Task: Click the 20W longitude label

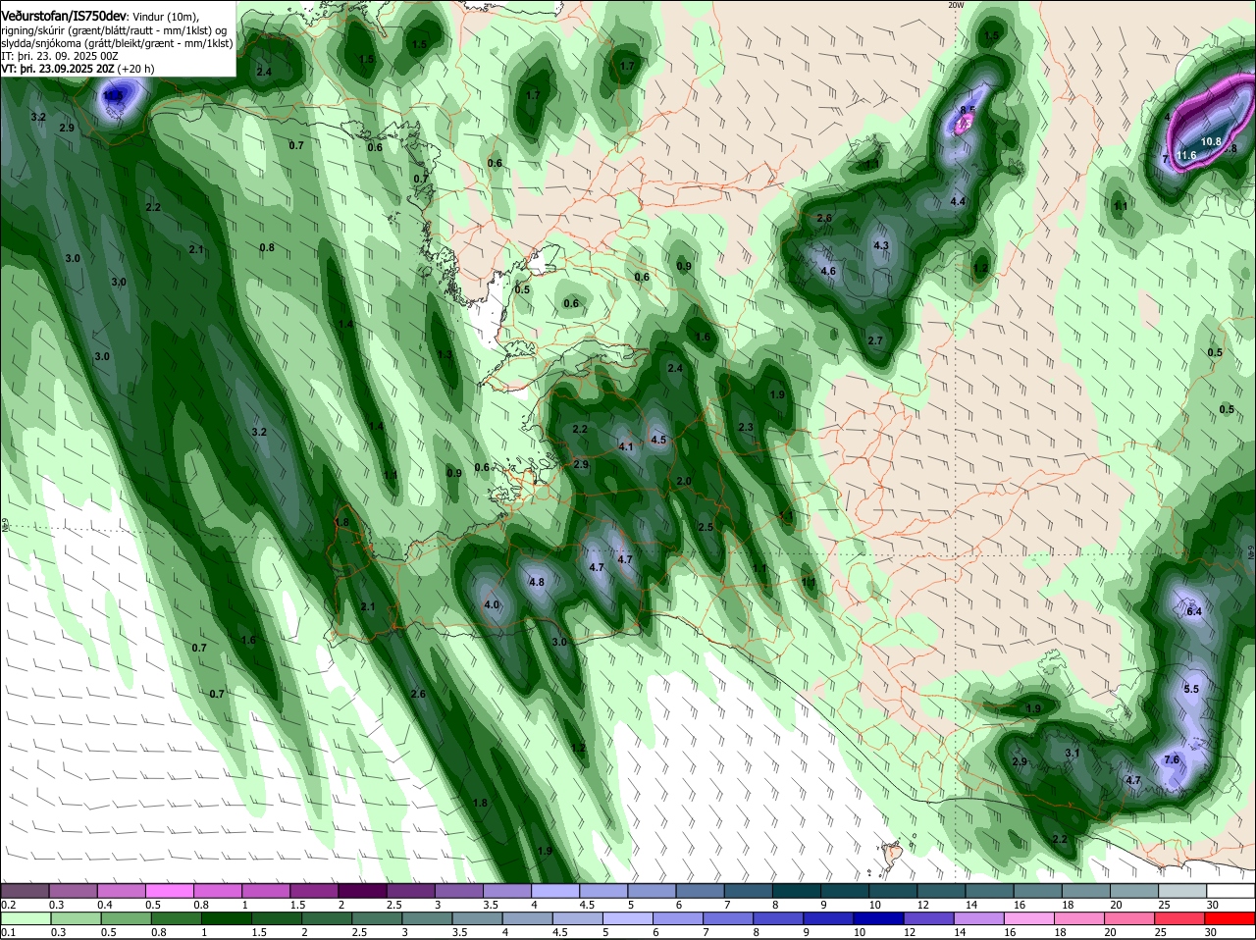Action: point(957,5)
